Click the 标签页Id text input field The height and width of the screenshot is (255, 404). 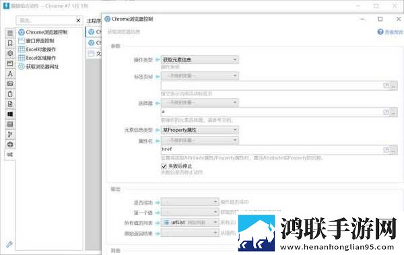[272, 85]
